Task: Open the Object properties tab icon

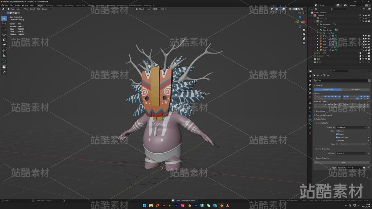Action: [x=310, y=108]
